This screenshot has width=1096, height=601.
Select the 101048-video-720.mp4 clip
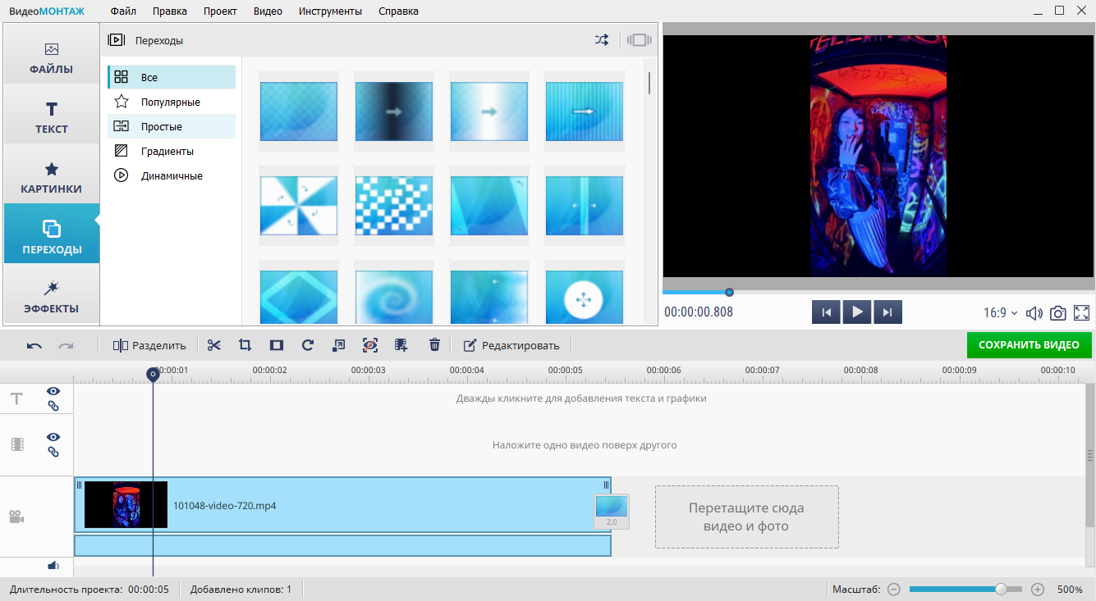342,505
